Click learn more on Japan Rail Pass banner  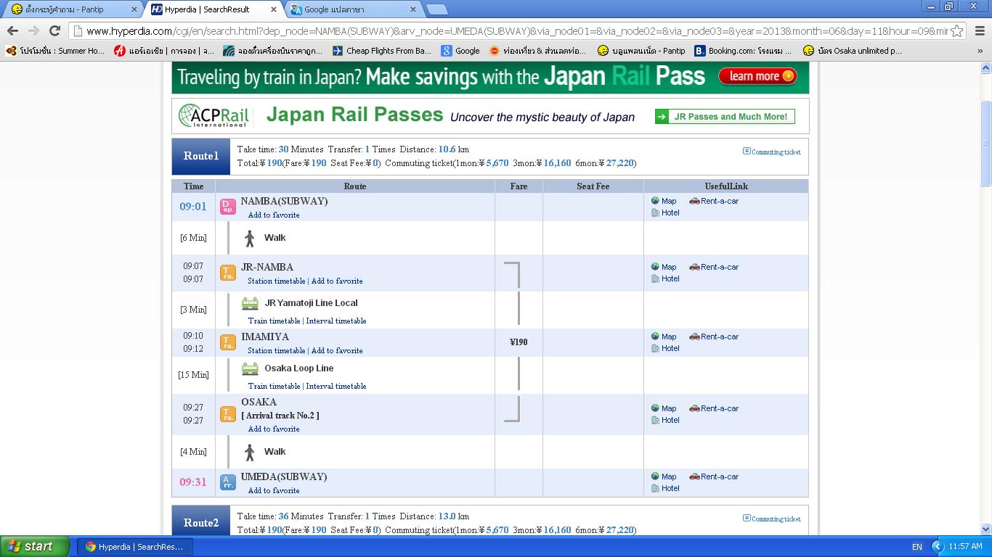(x=757, y=76)
